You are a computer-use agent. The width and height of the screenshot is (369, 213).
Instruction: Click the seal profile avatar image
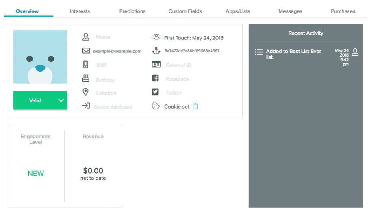(40, 57)
